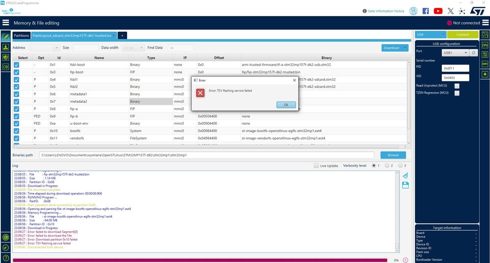The height and width of the screenshot is (263, 490).
Task: Click the share/network icon beside X logo
Action: coord(462,11)
